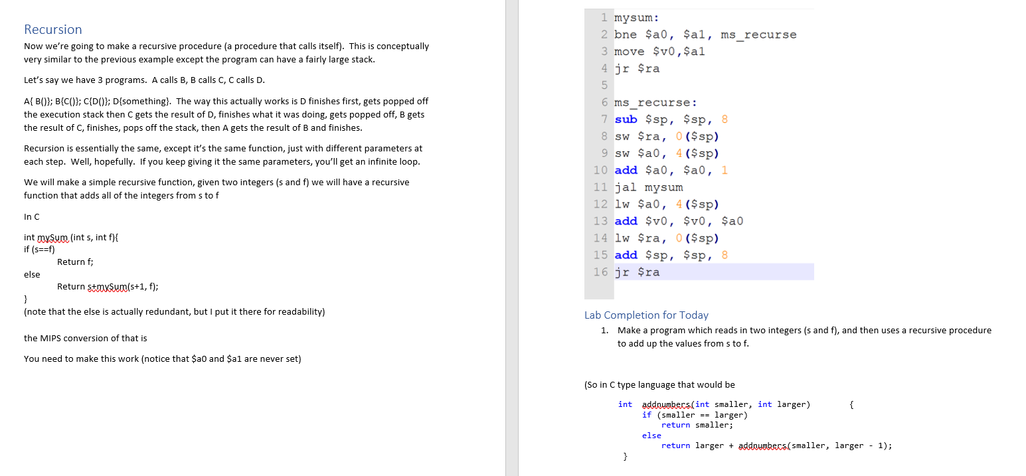Click the blue Recursion heading
1026x476 pixels.
coord(52,29)
